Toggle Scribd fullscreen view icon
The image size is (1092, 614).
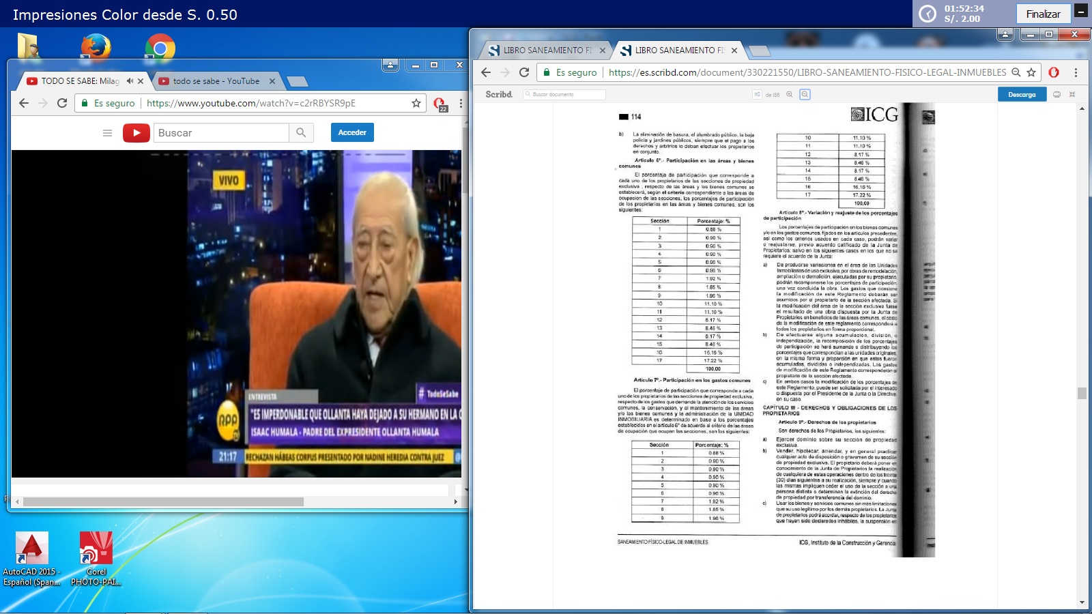pyautogui.click(x=1072, y=95)
